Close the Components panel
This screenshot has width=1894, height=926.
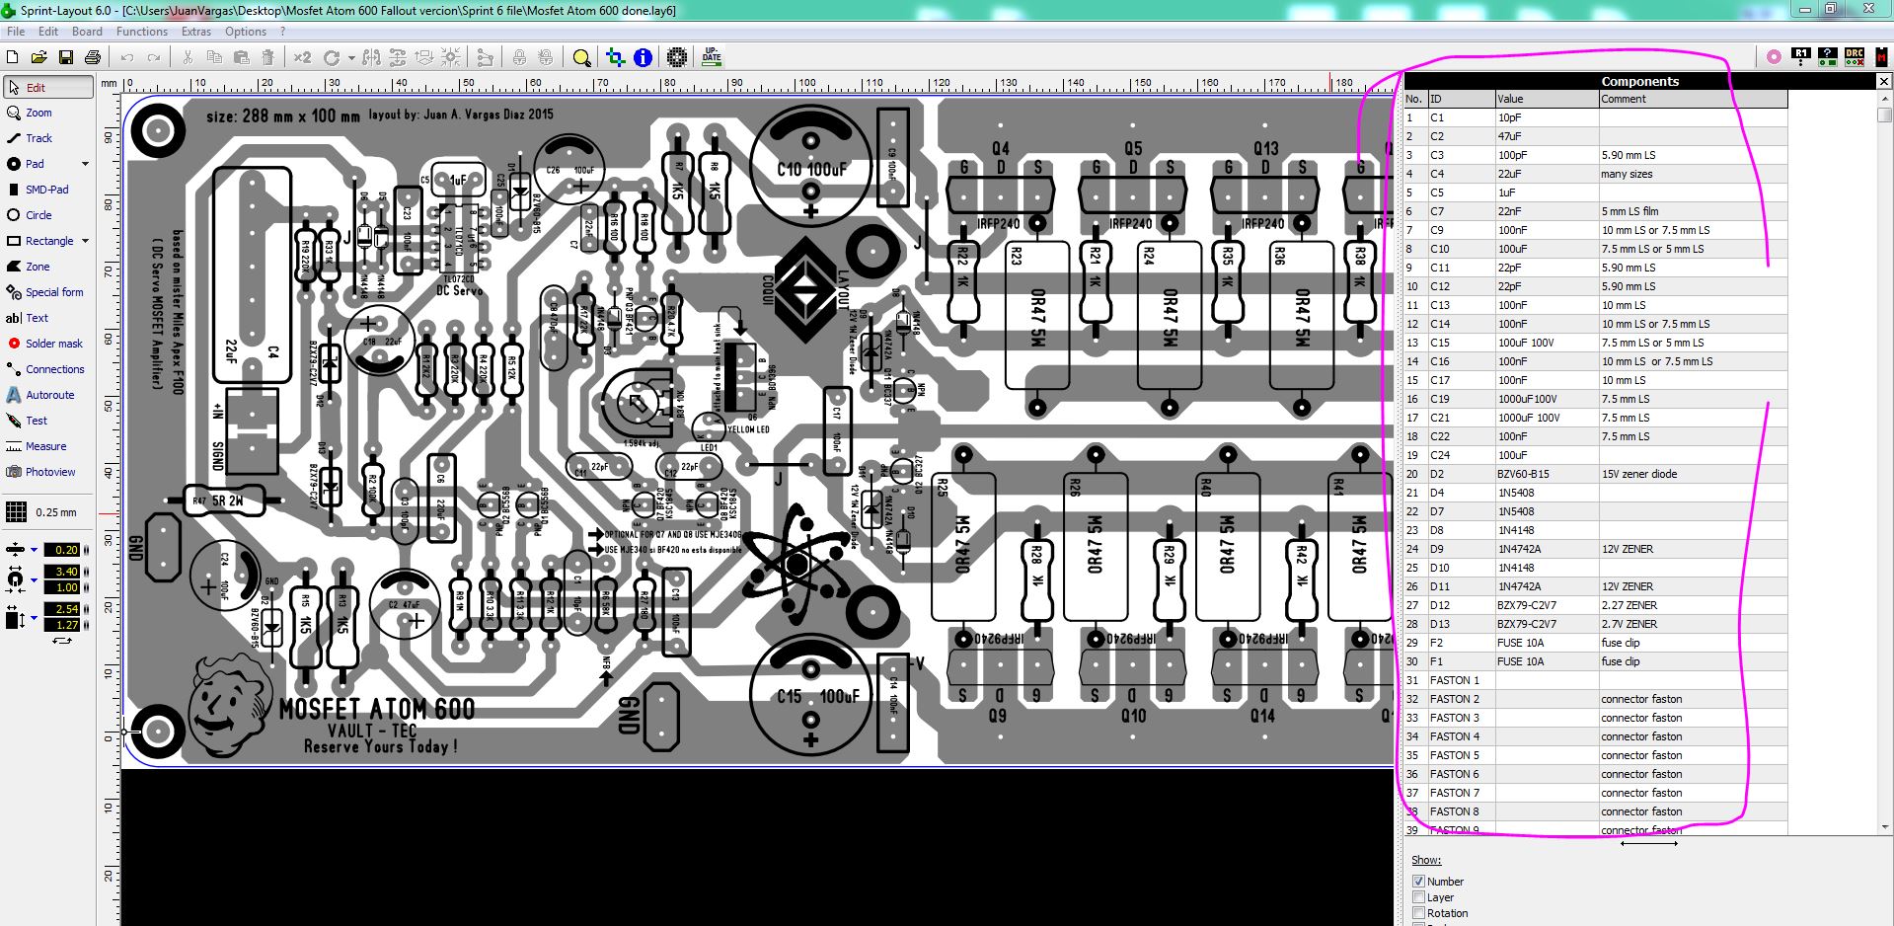1883,81
